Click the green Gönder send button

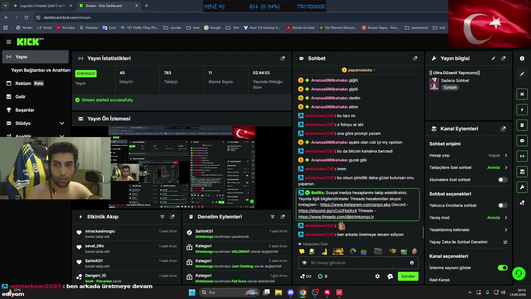(408, 276)
